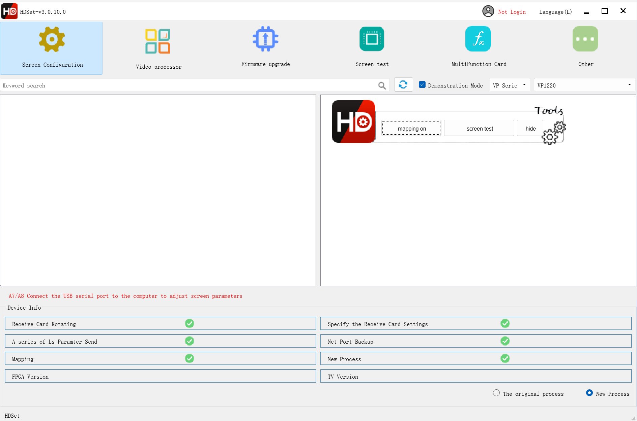
Task: Click the Not Login link
Action: click(512, 12)
